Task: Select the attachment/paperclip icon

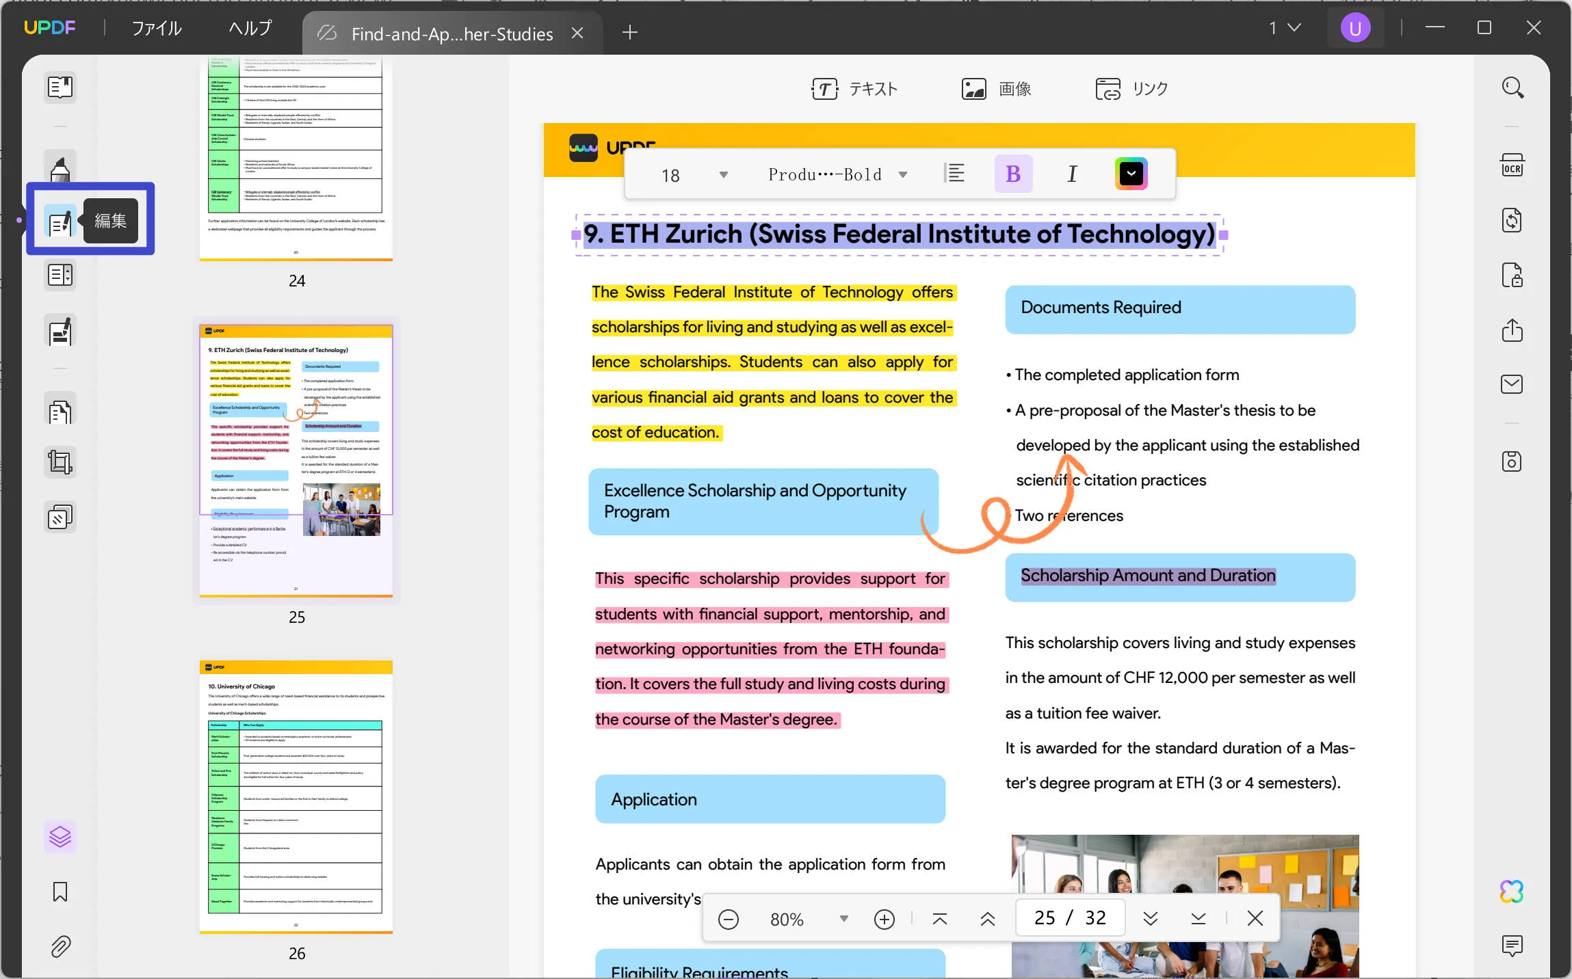Action: coord(59,946)
